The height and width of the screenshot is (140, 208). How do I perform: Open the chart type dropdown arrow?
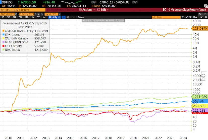(x=73, y=17)
